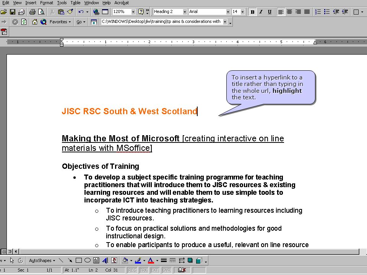367x275 pixels.
Task: Toggle Underline formatting
Action: (270, 12)
